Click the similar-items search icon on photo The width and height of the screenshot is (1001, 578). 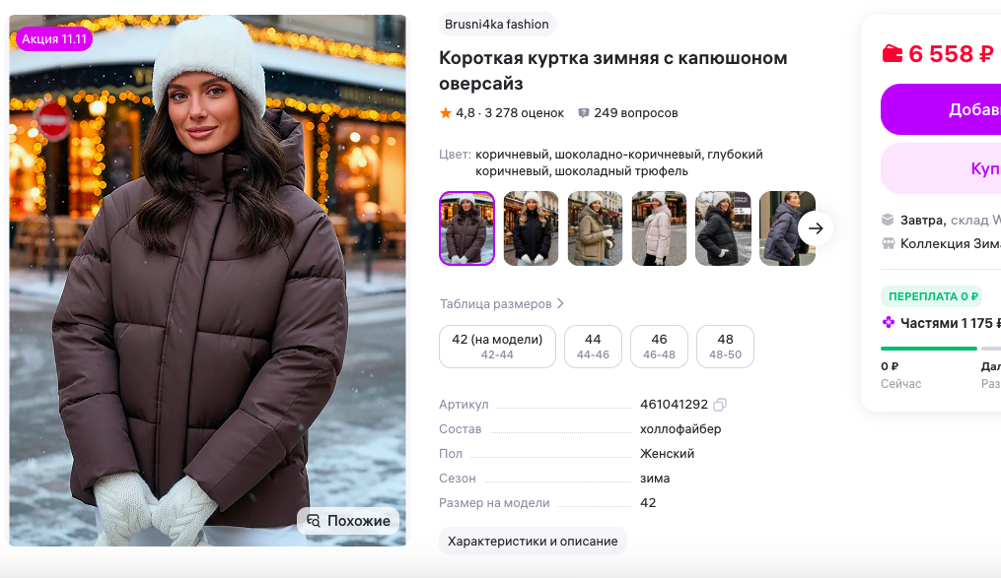coord(314,521)
